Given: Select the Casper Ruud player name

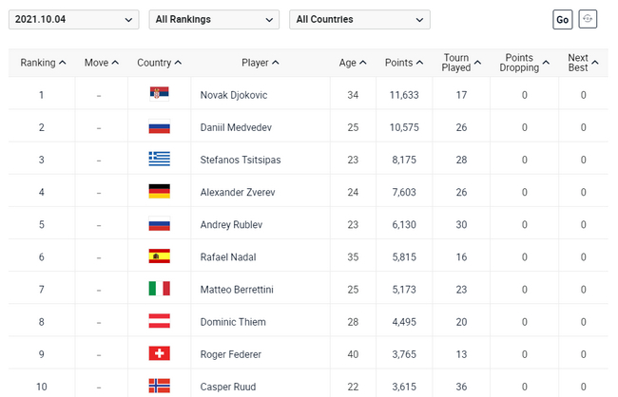Looking at the screenshot, I should tap(226, 386).
